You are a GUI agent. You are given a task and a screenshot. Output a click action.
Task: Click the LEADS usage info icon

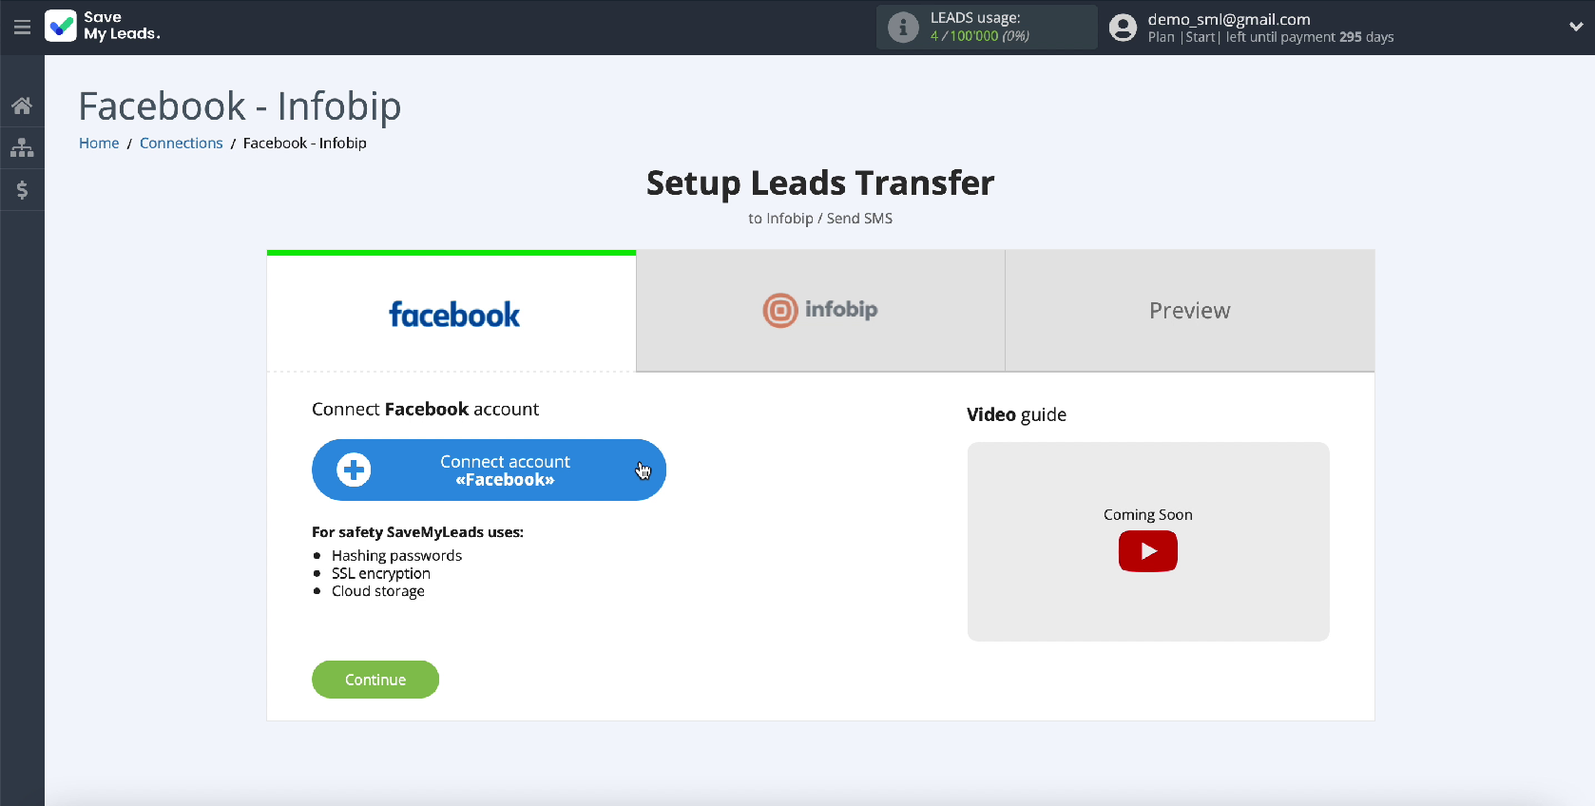click(x=903, y=27)
